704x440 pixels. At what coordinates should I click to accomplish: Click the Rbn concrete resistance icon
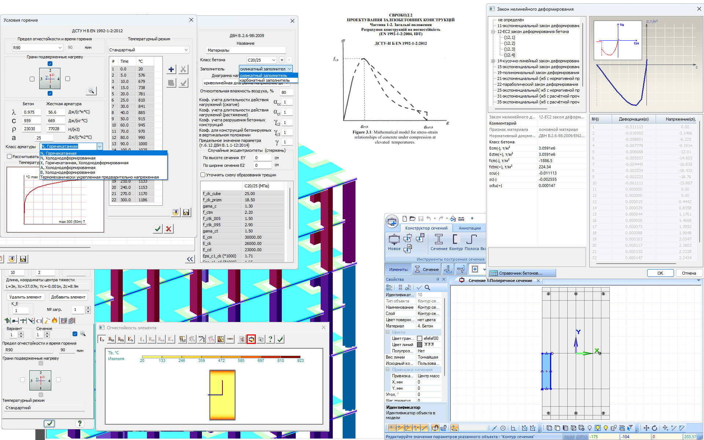(111, 339)
